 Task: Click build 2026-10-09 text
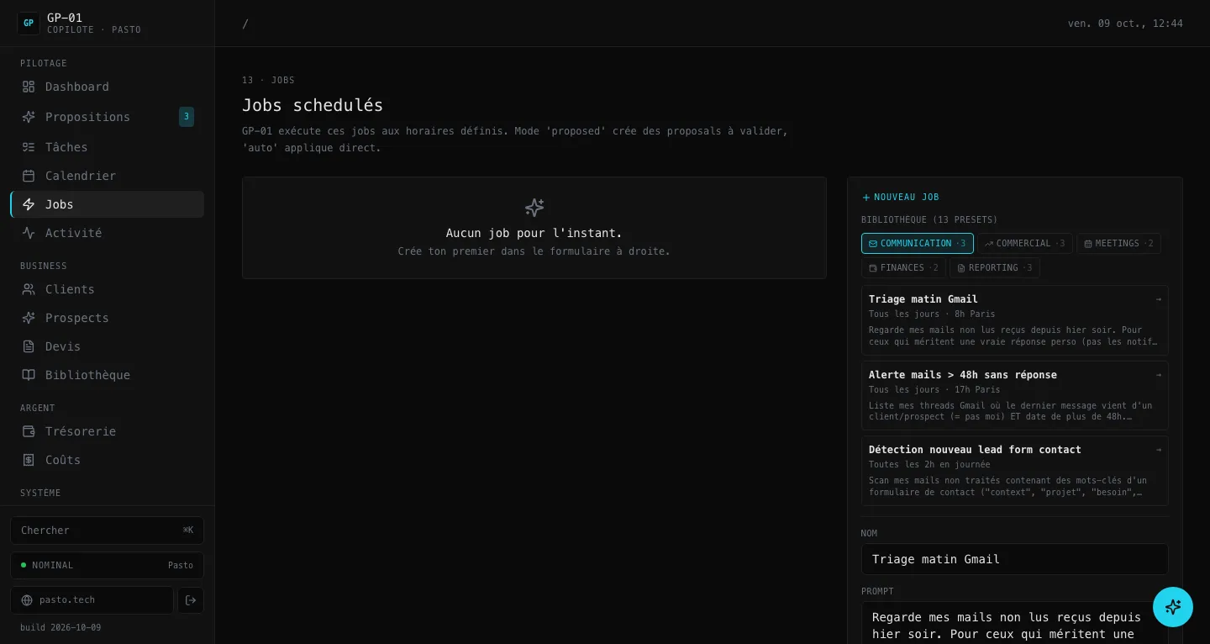pos(60,627)
